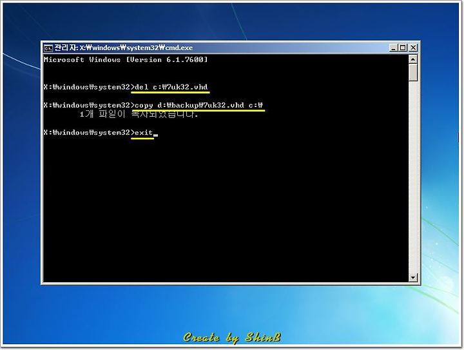Click the vertical scrollbar thumb
464x350 pixels.
click(x=413, y=72)
